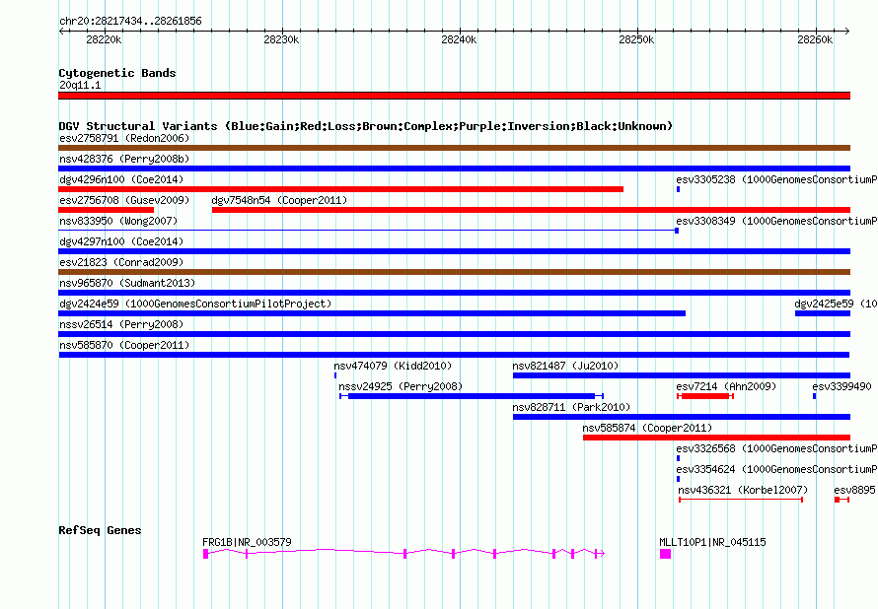
Task: Open variant esv3399490 label
Action: [842, 386]
